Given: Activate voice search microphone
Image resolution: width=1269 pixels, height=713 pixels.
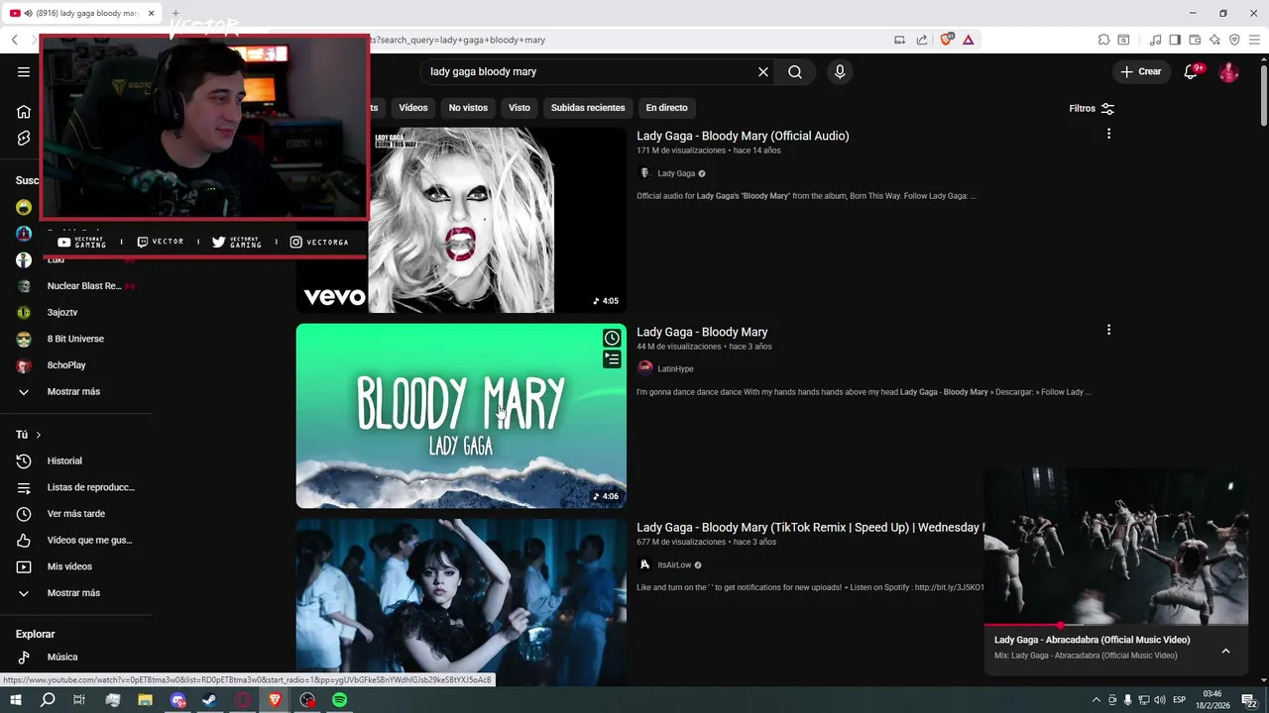Looking at the screenshot, I should (x=840, y=71).
